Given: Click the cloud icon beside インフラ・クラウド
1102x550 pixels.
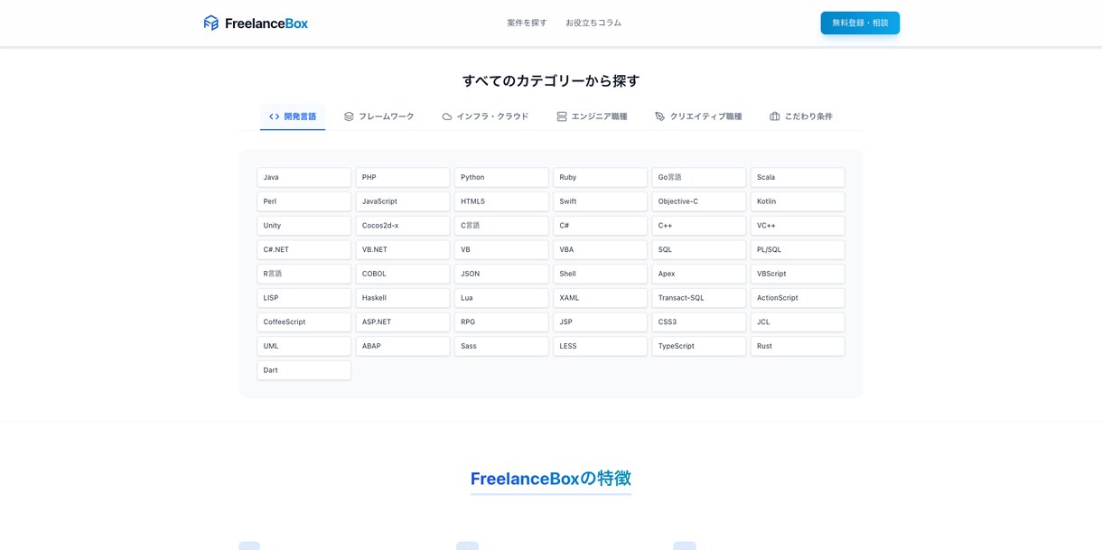Looking at the screenshot, I should tap(447, 117).
